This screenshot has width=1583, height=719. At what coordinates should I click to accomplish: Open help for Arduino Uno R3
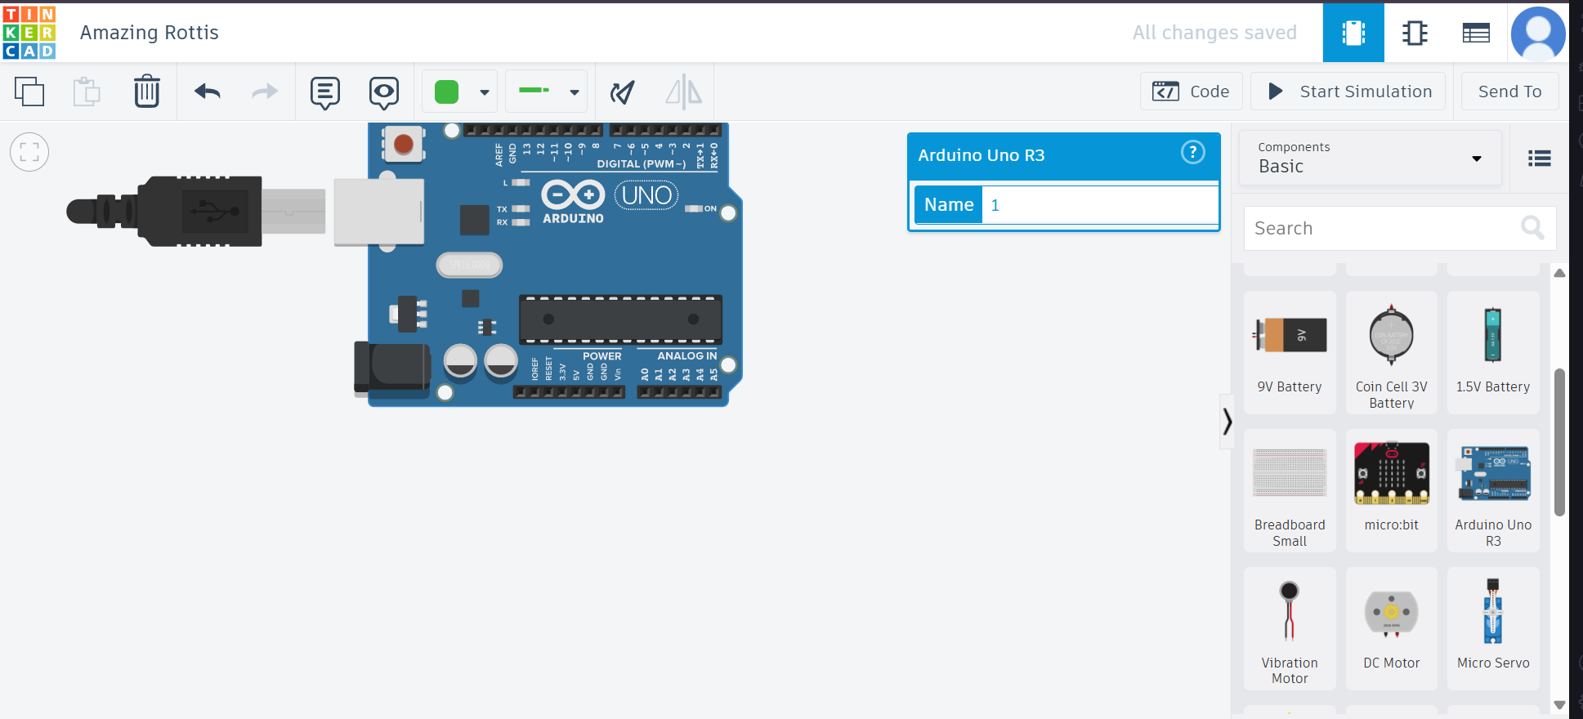pyautogui.click(x=1193, y=152)
